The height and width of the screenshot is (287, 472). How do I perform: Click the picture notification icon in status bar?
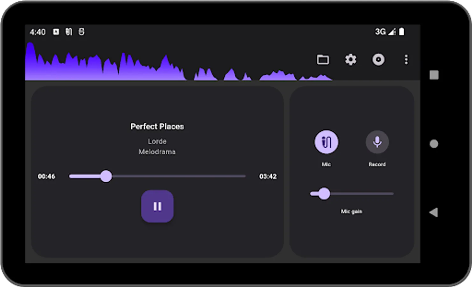56,32
